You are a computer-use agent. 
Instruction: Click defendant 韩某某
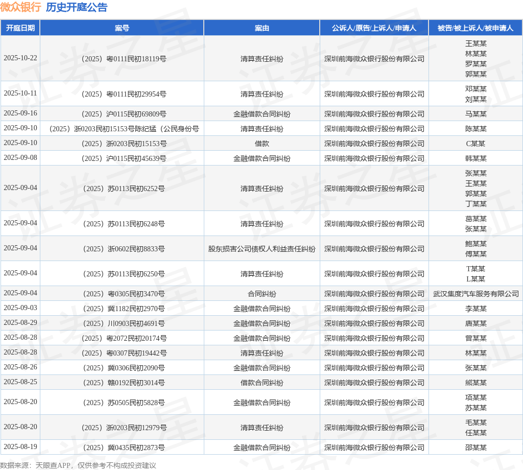476,158
